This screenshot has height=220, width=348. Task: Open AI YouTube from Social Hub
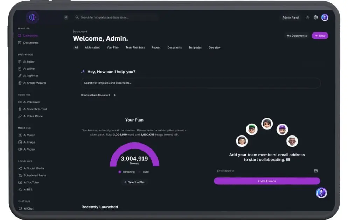click(x=31, y=182)
